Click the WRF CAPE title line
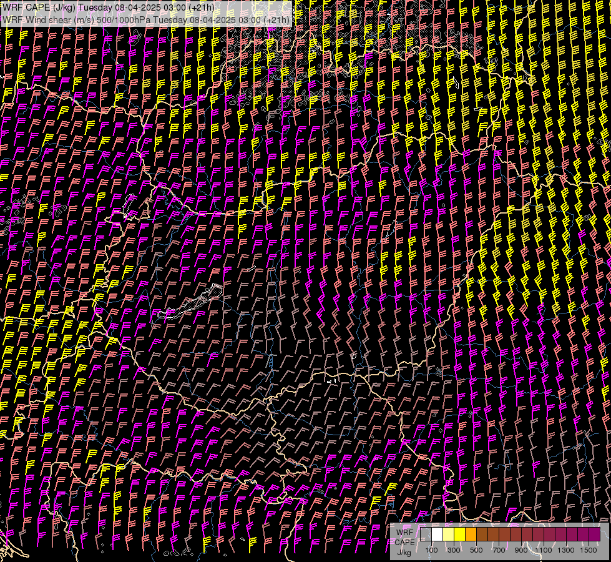The width and height of the screenshot is (611, 562). pyautogui.click(x=109, y=7)
